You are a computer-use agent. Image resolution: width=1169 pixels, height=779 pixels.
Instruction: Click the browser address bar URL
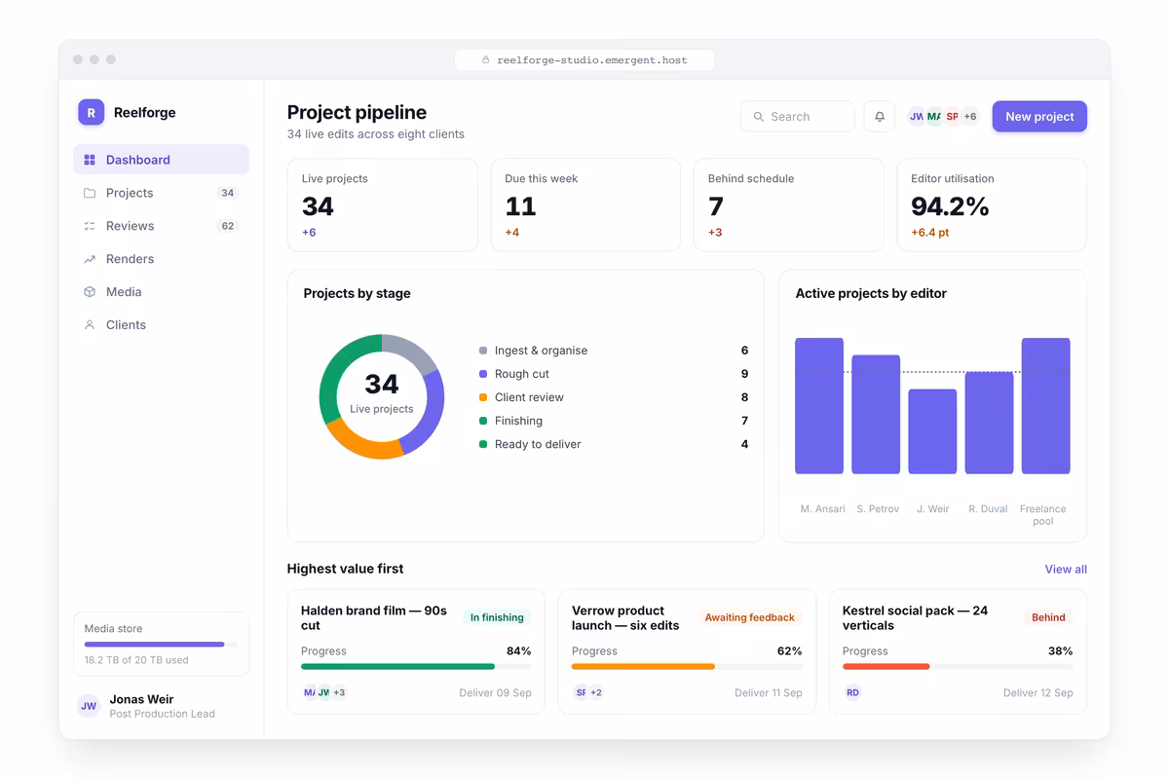click(584, 60)
